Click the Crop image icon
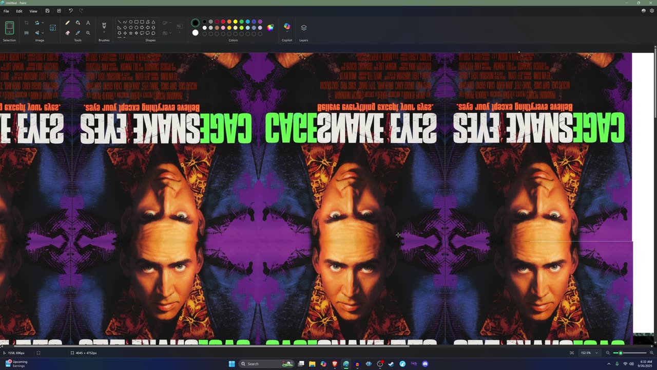 [26, 23]
